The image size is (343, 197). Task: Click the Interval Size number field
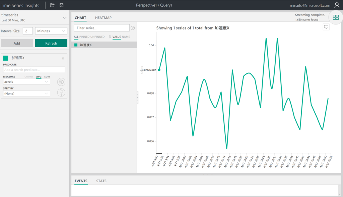28,31
